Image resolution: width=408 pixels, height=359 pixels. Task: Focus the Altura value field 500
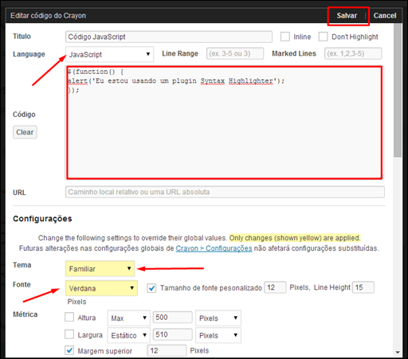[173, 318]
